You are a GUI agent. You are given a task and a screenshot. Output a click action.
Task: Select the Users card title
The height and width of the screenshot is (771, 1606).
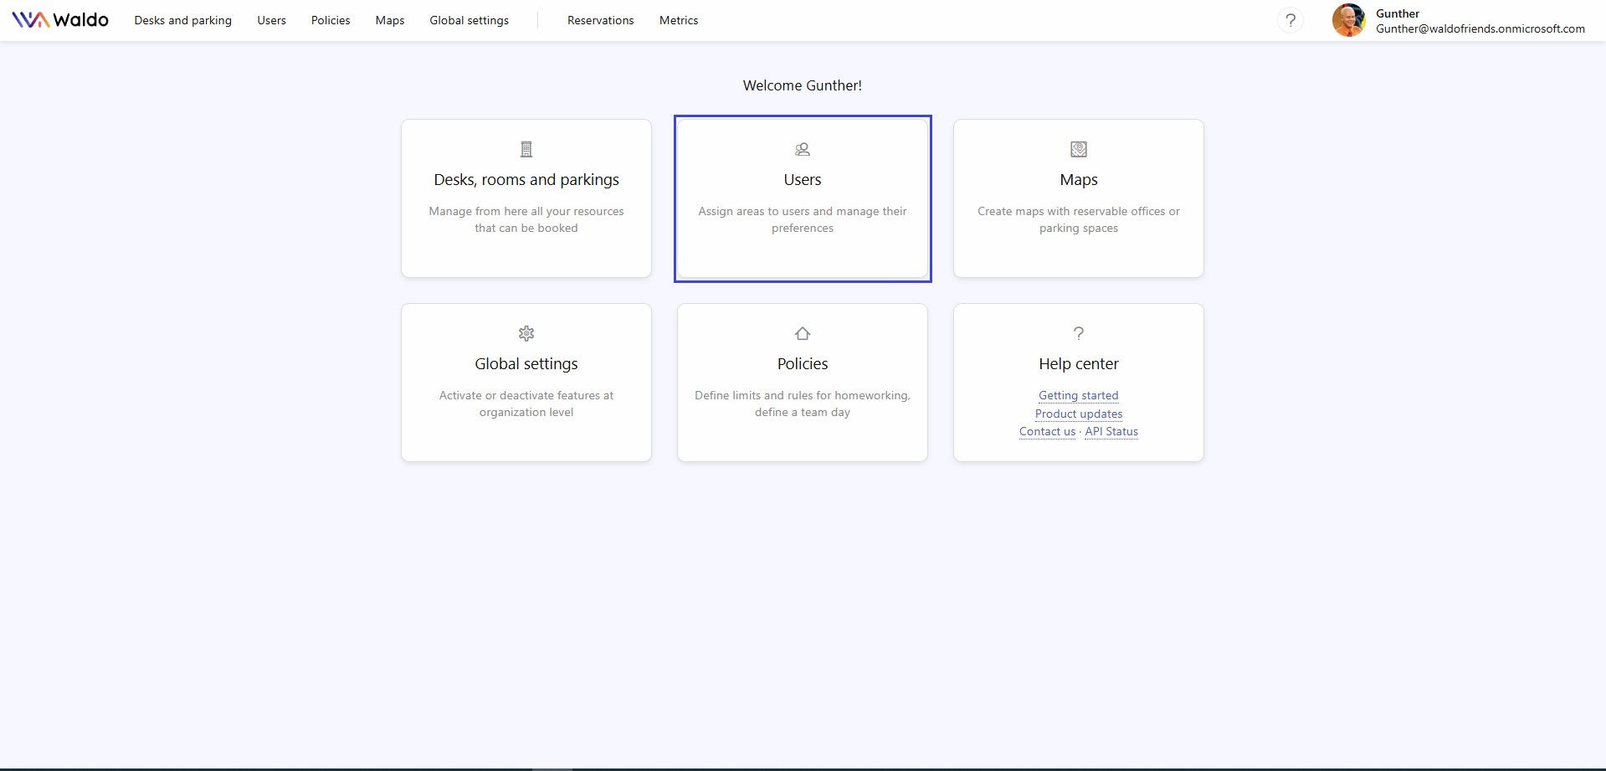coord(803,180)
